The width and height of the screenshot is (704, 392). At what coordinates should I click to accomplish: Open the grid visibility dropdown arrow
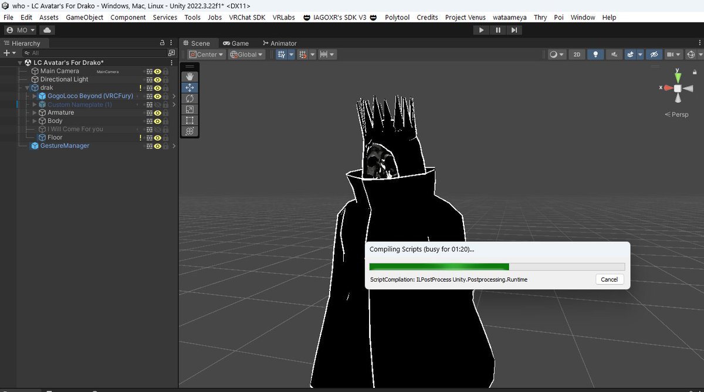point(291,54)
